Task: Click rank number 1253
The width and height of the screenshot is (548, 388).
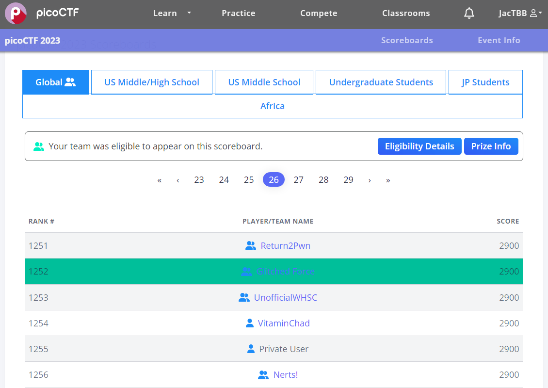Action: (38, 297)
